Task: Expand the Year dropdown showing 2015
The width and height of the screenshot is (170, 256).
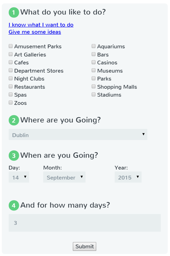Action: tap(128, 177)
